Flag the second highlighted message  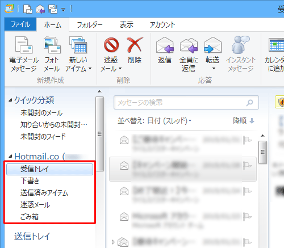[x=248, y=166]
